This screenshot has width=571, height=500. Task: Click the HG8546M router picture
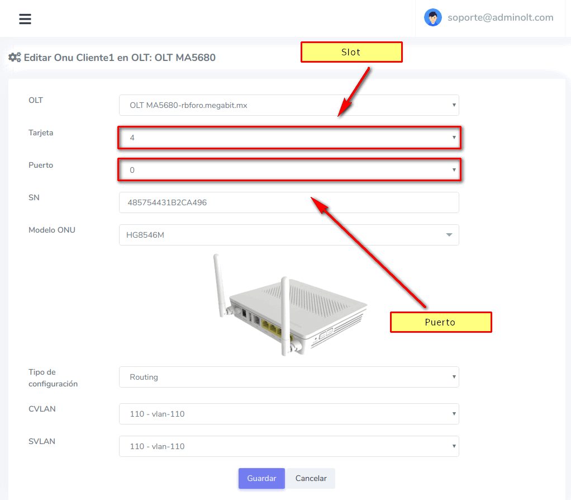point(290,305)
